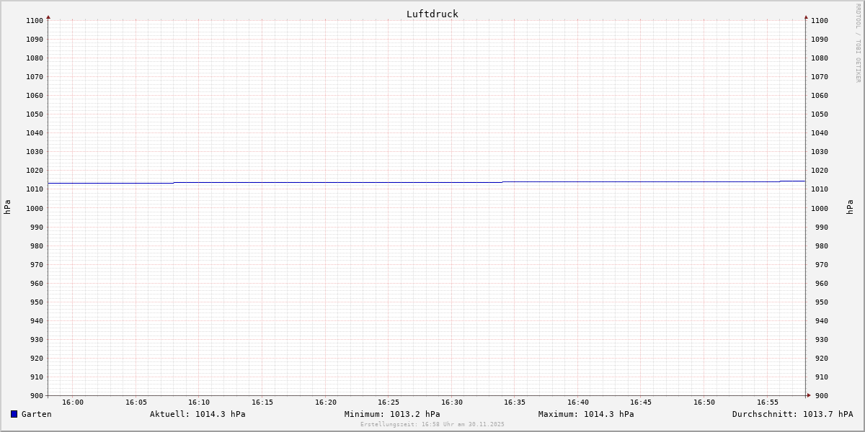Select the Maximum 1014.3 hPa value

(x=586, y=414)
